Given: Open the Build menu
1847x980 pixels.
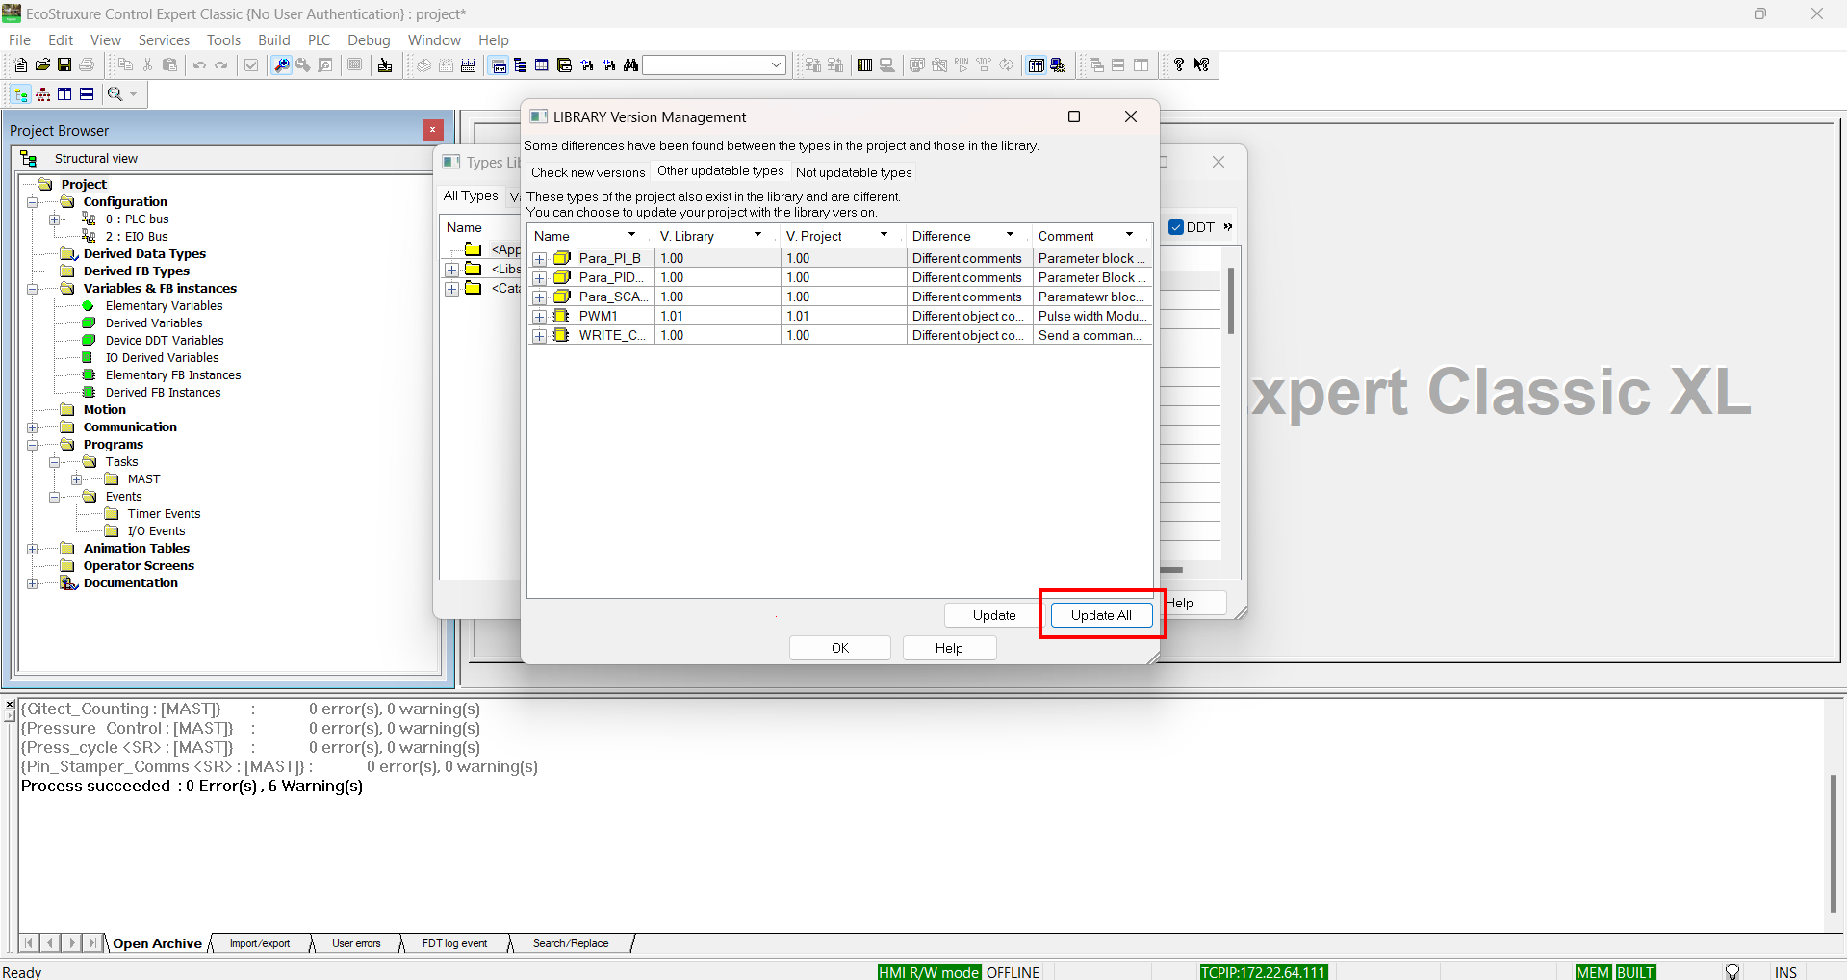Looking at the screenshot, I should [273, 39].
